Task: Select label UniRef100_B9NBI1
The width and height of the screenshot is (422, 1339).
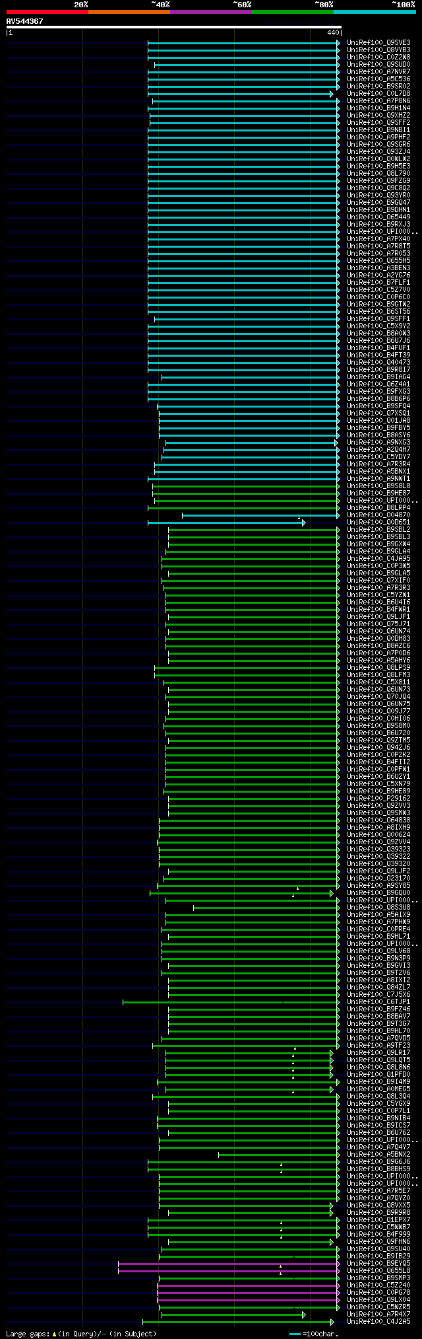Action: [378, 129]
